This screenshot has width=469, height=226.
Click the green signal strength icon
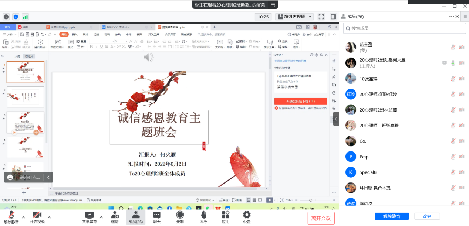click(25, 17)
